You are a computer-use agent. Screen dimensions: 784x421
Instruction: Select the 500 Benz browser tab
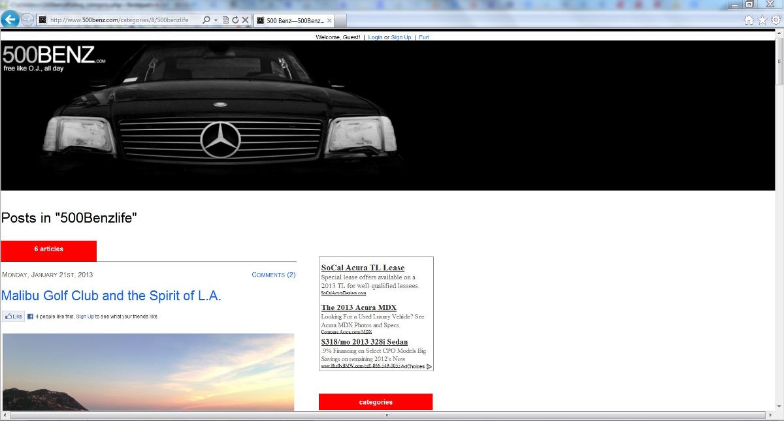(x=295, y=20)
